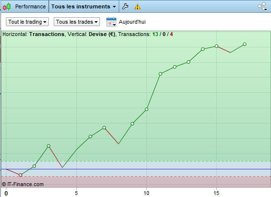This screenshot has width=271, height=197.
Task: Click the Devise (€) vertical axis label
Action: (x=102, y=34)
